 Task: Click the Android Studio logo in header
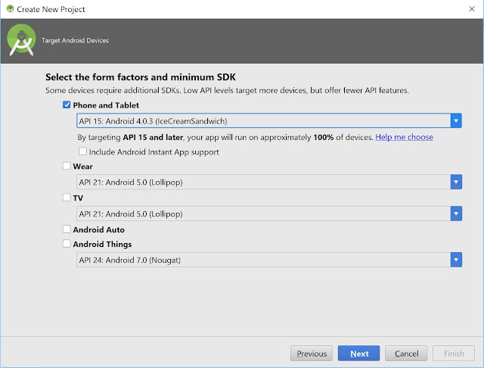(21, 40)
